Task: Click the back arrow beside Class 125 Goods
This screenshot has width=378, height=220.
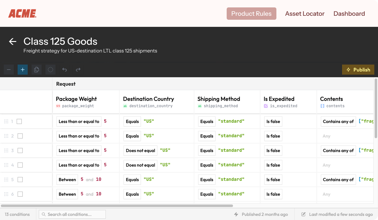Action: [13, 42]
